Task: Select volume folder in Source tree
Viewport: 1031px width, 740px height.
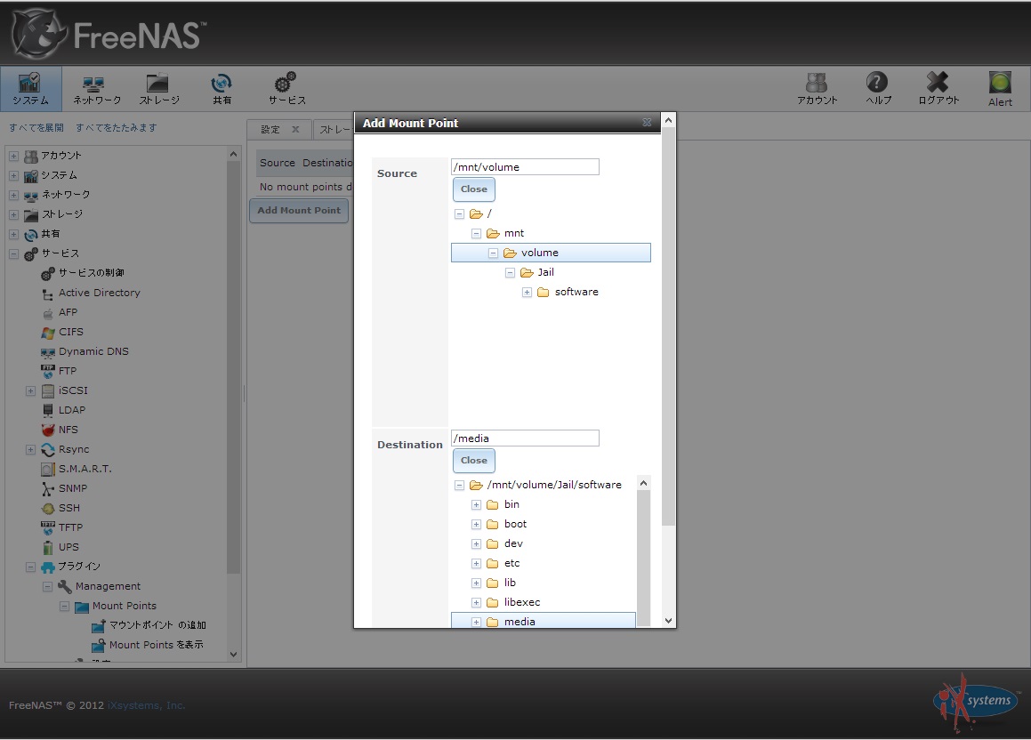Action: (551, 253)
